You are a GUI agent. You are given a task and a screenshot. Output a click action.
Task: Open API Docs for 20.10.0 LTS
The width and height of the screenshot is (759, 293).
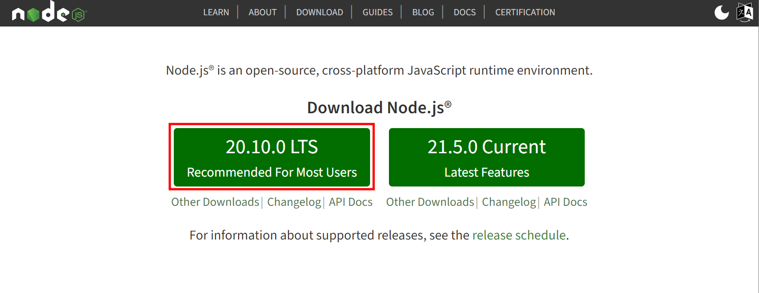pyautogui.click(x=351, y=202)
